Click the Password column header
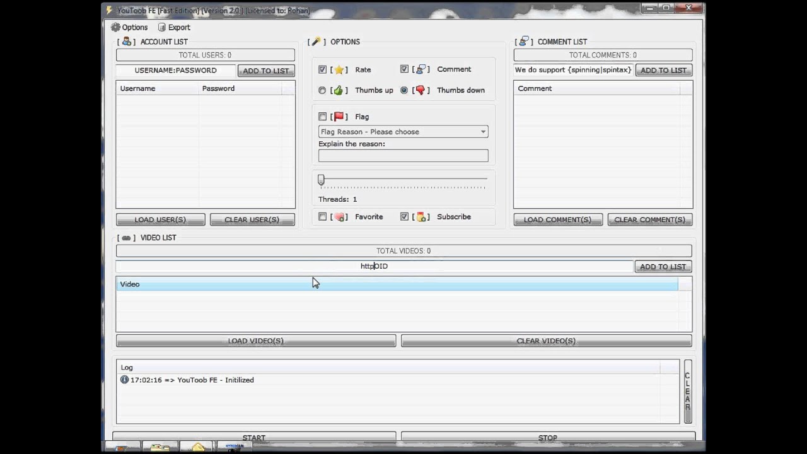807x454 pixels. pos(240,88)
